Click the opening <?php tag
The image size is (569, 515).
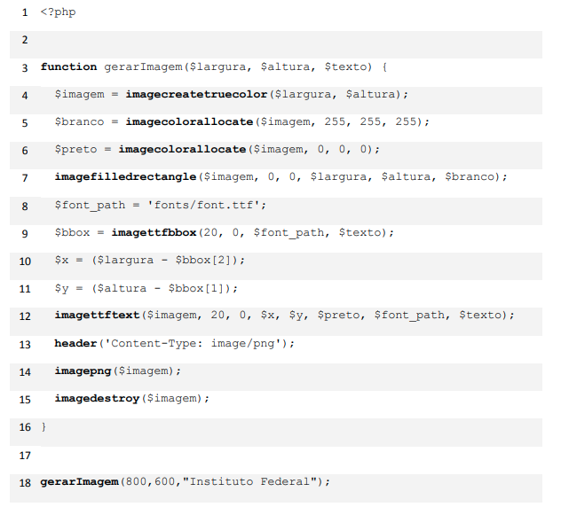(58, 12)
